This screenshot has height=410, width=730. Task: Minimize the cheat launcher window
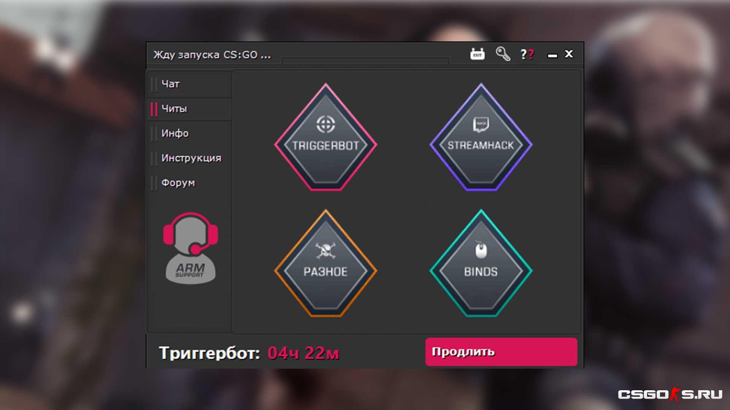tap(552, 55)
